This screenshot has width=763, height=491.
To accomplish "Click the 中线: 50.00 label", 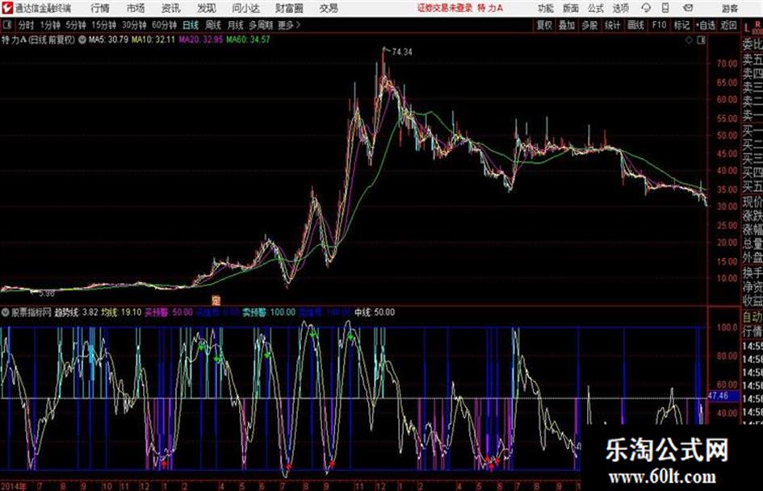I will tap(375, 313).
